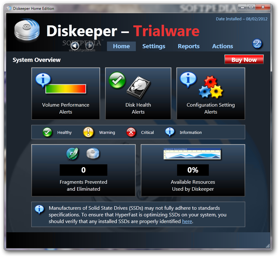The image size is (279, 257).
Task: Open the Reports tab
Action: click(189, 46)
